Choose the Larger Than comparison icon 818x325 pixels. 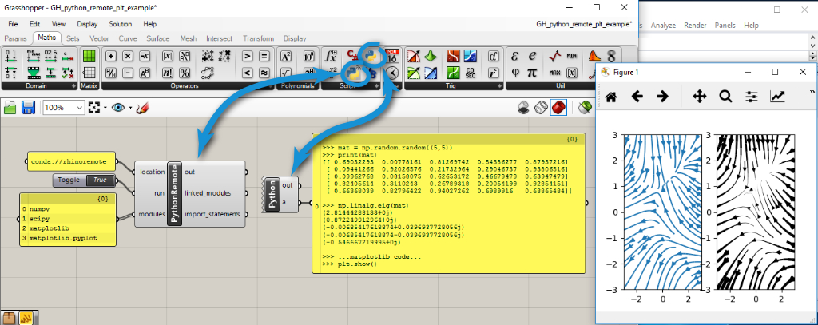(x=248, y=57)
